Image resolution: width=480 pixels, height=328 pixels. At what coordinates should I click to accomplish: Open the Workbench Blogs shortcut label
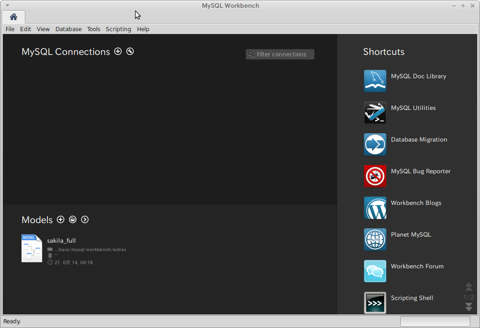click(x=416, y=203)
